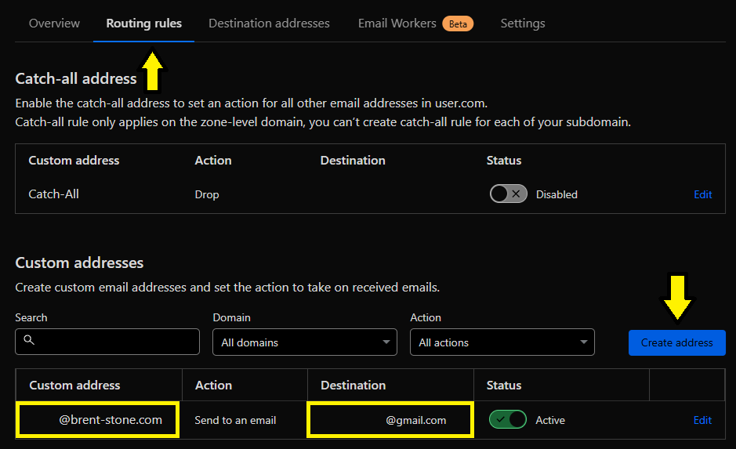Disable the Active toggle for brent-stone.com address
The image size is (736, 449).
507,420
